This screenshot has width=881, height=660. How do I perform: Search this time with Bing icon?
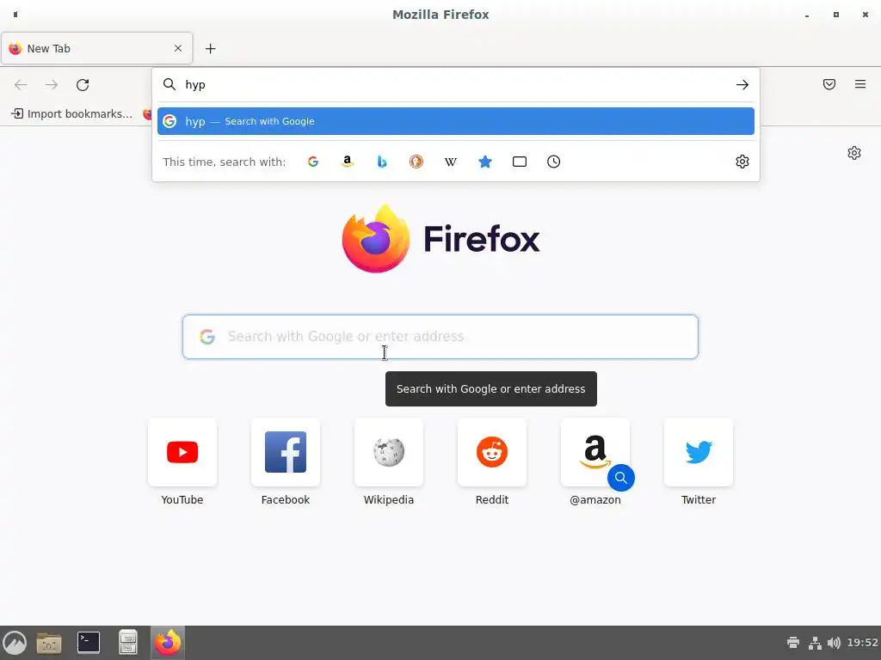click(382, 162)
